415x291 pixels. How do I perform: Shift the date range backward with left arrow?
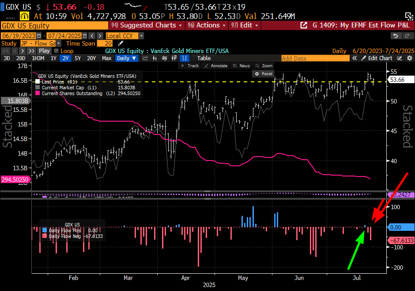(92, 36)
